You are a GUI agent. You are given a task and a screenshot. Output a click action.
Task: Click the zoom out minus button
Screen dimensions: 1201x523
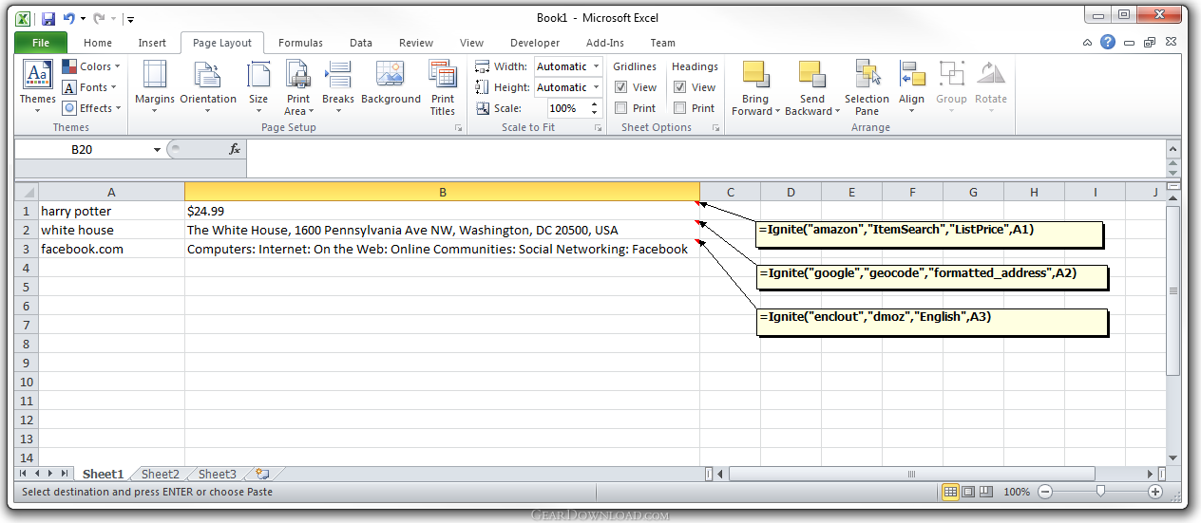coord(1045,492)
